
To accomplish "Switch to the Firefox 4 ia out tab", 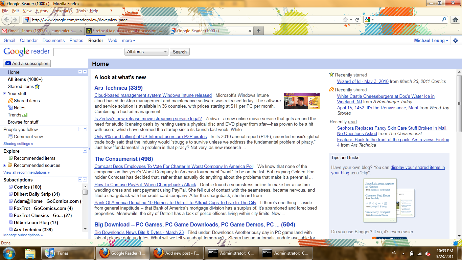I will [126, 31].
